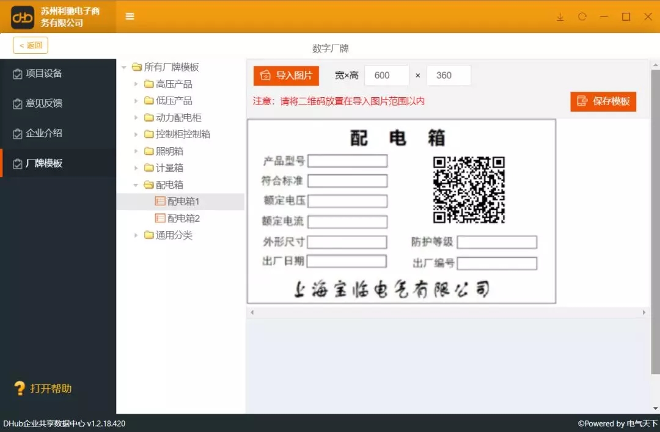Expand the 照明箱 tree node
Viewport: 660px width, 432px height.
(136, 151)
